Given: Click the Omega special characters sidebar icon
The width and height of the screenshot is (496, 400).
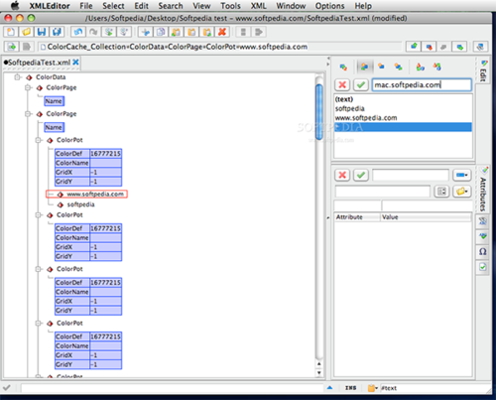Looking at the screenshot, I should point(482,251).
